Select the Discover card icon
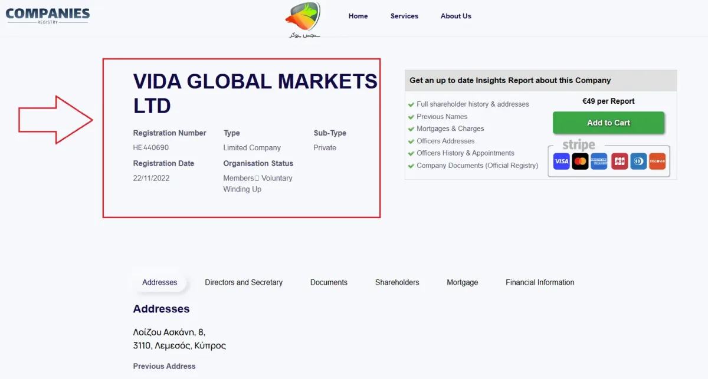708x379 pixels. tap(657, 161)
